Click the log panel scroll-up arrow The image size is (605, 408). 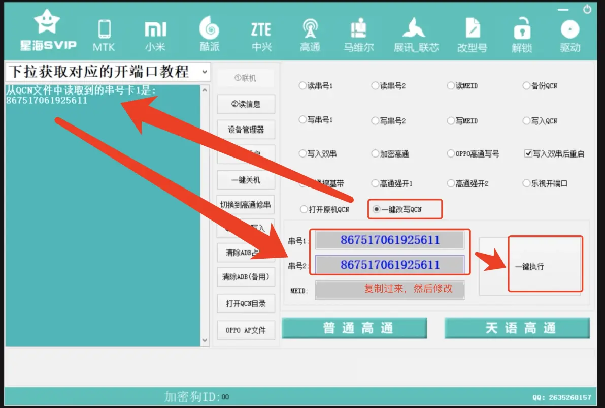[205, 91]
